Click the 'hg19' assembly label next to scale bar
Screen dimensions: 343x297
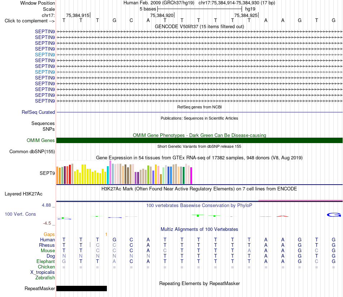click(250, 9)
